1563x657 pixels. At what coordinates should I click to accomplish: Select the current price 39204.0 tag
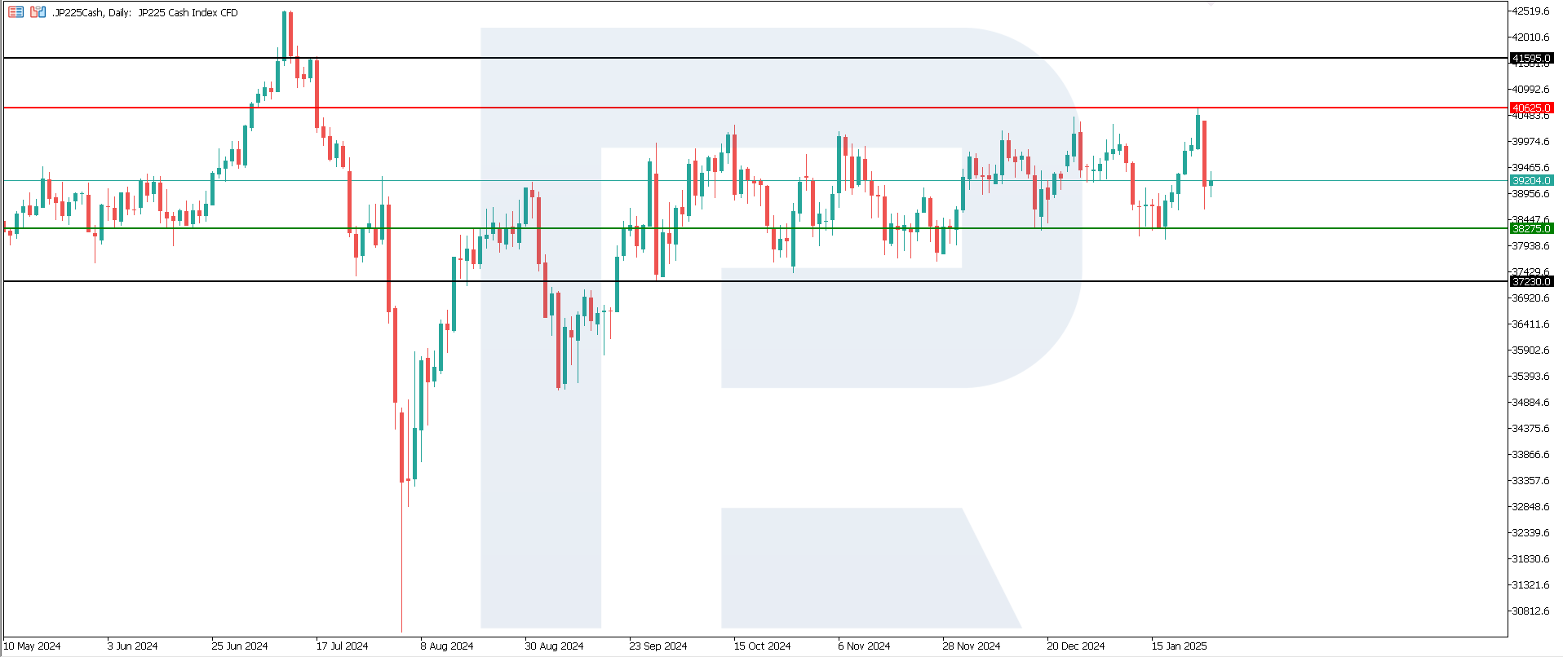(x=1531, y=181)
